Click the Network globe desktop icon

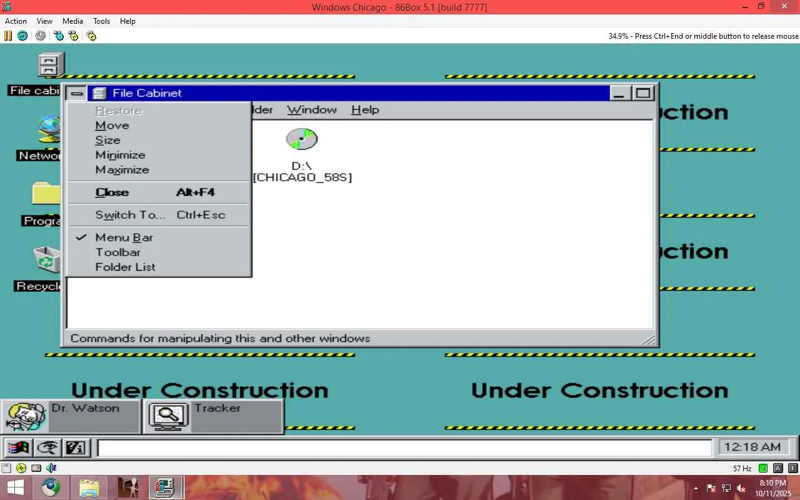tap(49, 129)
